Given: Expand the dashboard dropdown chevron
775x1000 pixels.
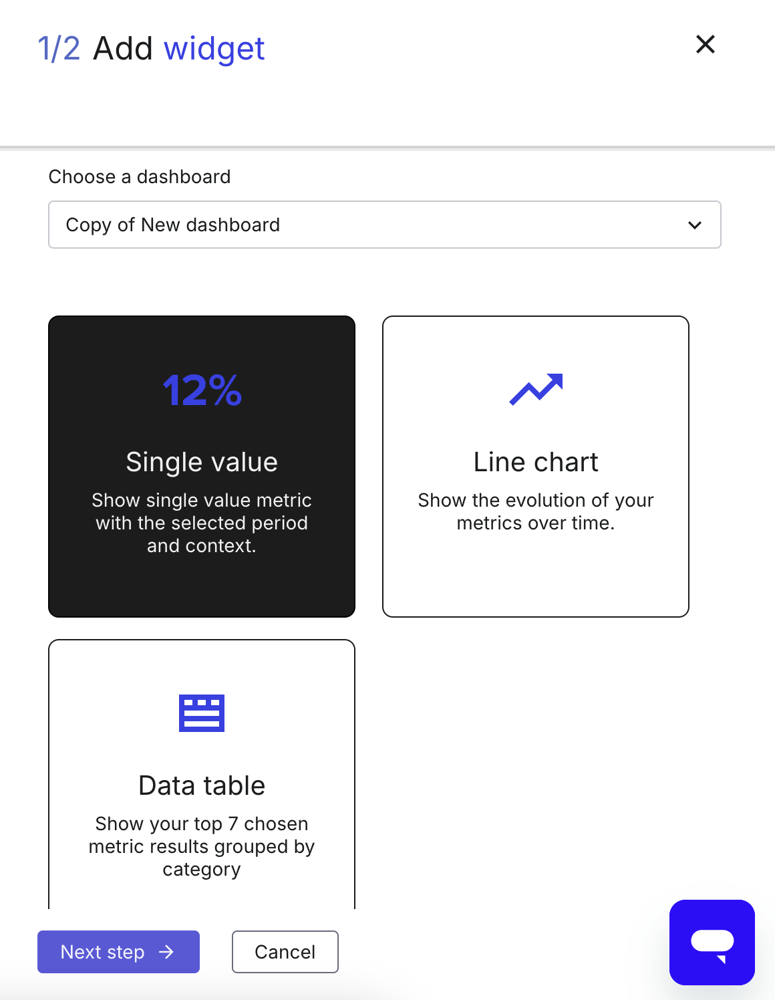Looking at the screenshot, I should [695, 225].
